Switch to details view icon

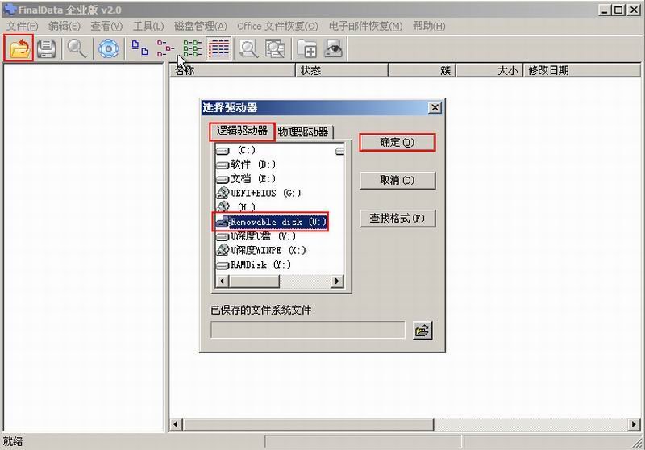[x=218, y=48]
